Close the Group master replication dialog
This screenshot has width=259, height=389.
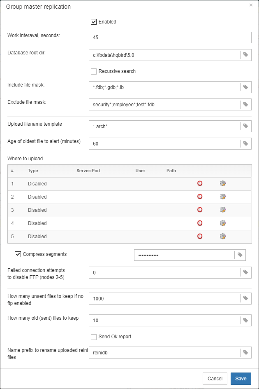coord(251,5)
